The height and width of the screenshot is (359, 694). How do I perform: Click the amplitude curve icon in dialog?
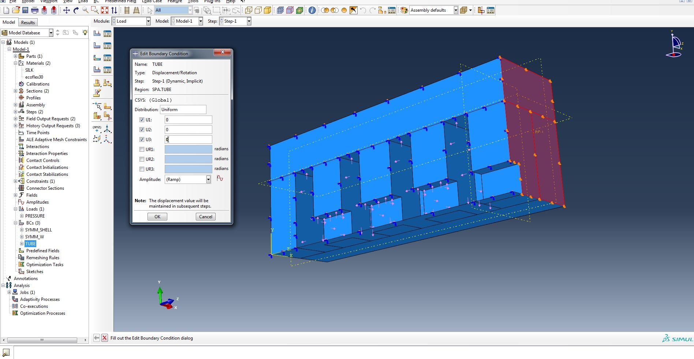pyautogui.click(x=220, y=178)
